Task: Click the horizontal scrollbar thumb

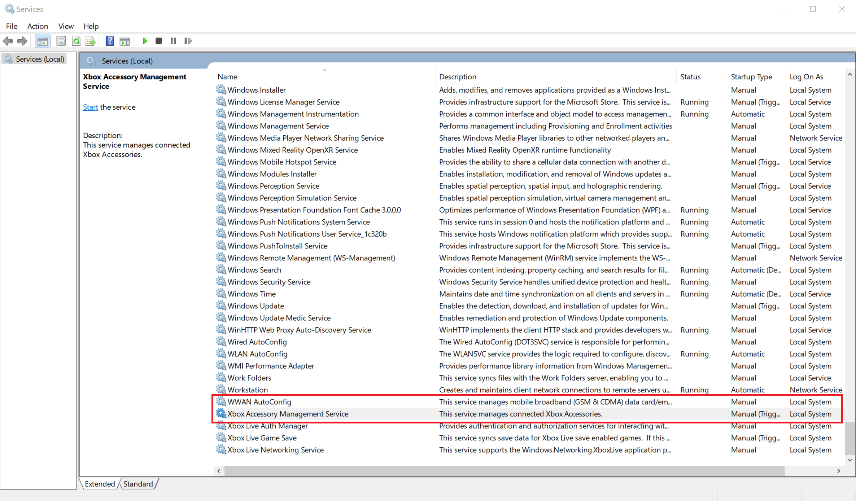Action: pos(504,471)
